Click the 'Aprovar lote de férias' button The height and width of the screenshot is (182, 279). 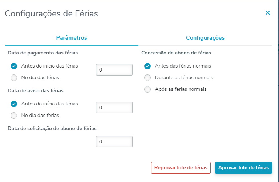click(x=243, y=168)
